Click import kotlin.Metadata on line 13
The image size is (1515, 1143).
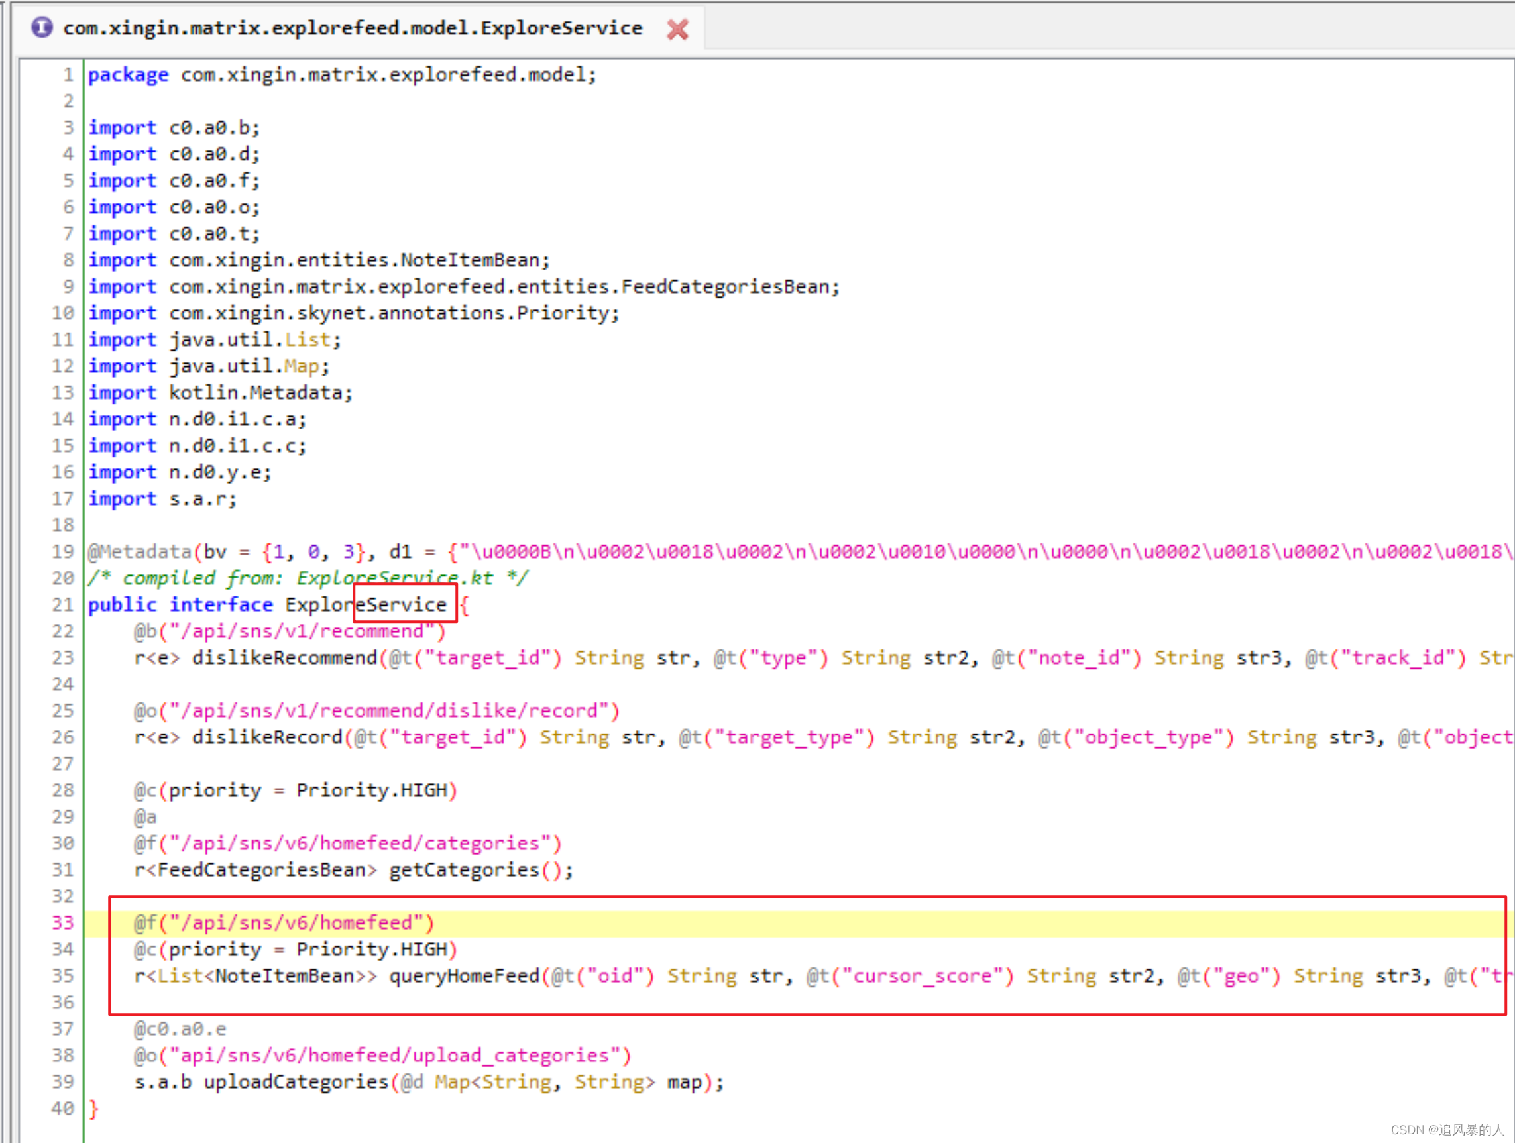(x=220, y=392)
